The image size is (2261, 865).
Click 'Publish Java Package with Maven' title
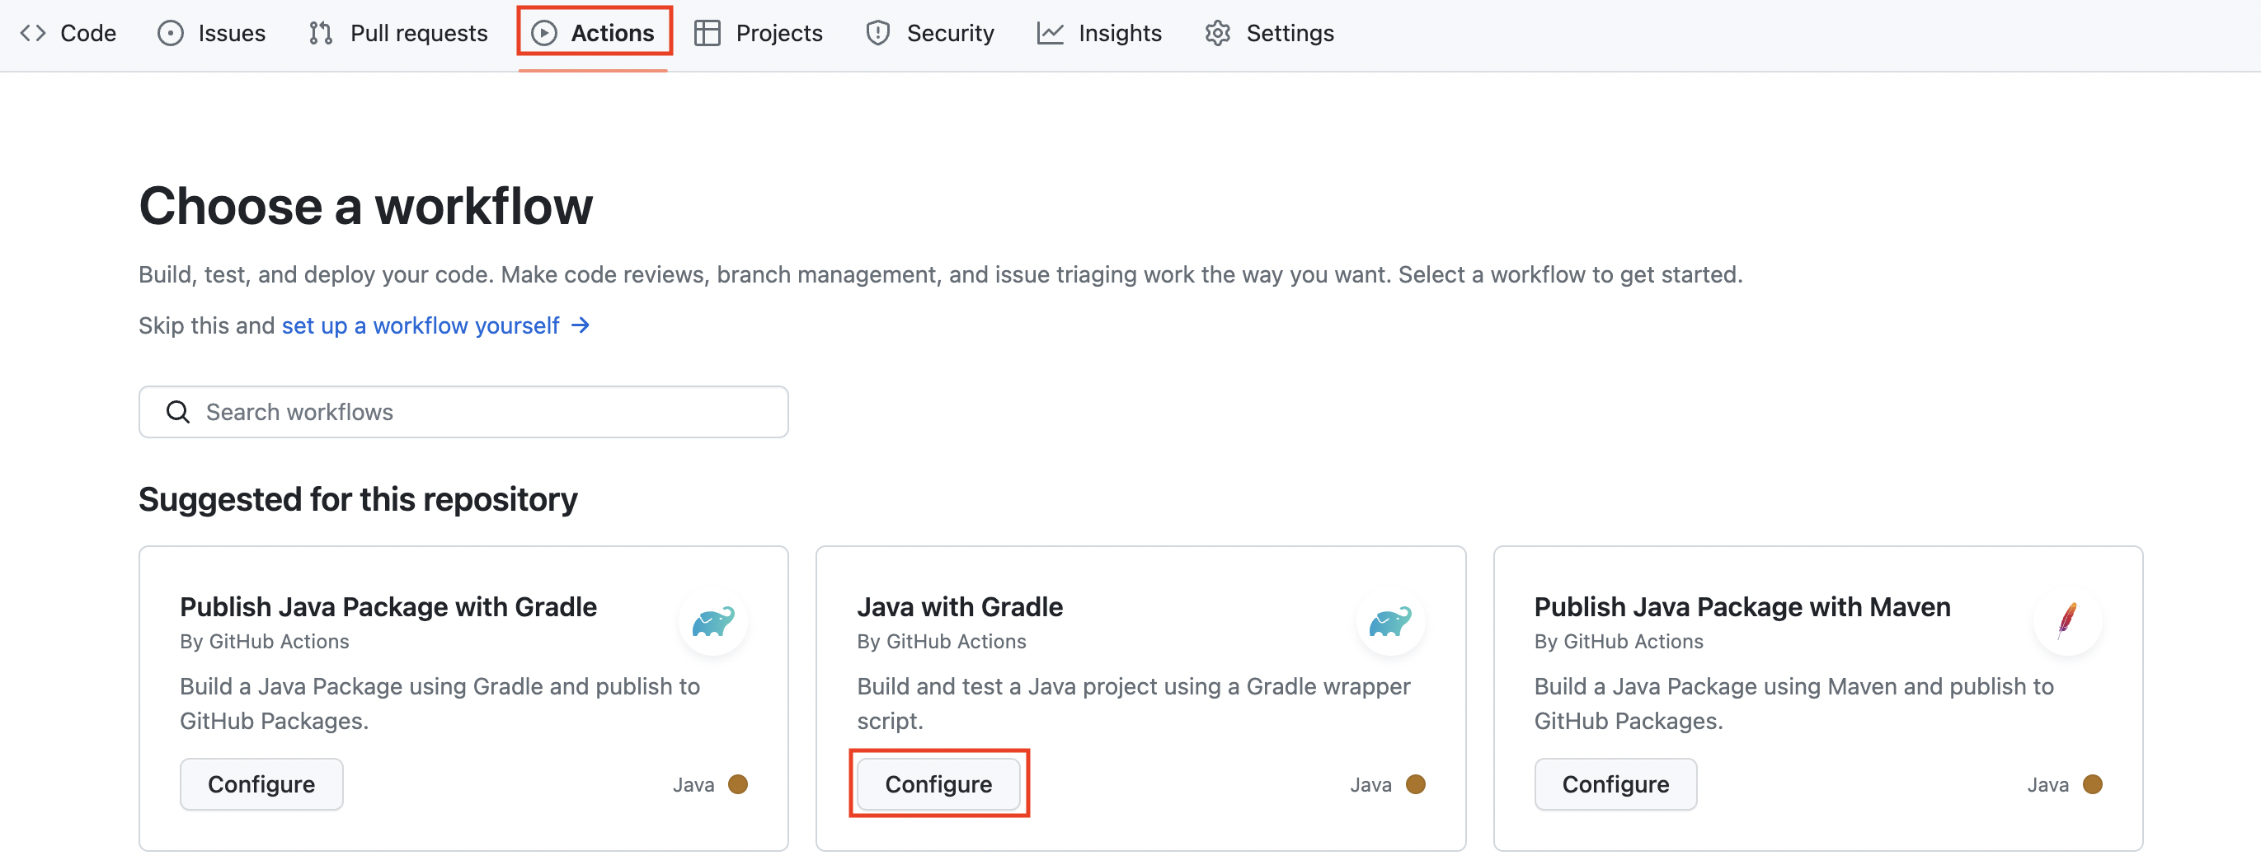point(1742,606)
